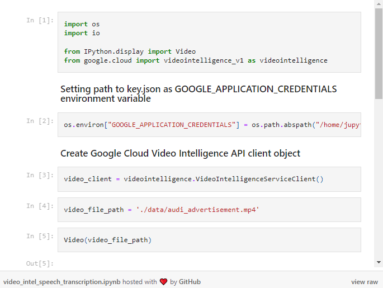
Task: Click the scrollbar track below the thumb
Action: [x=379, y=178]
